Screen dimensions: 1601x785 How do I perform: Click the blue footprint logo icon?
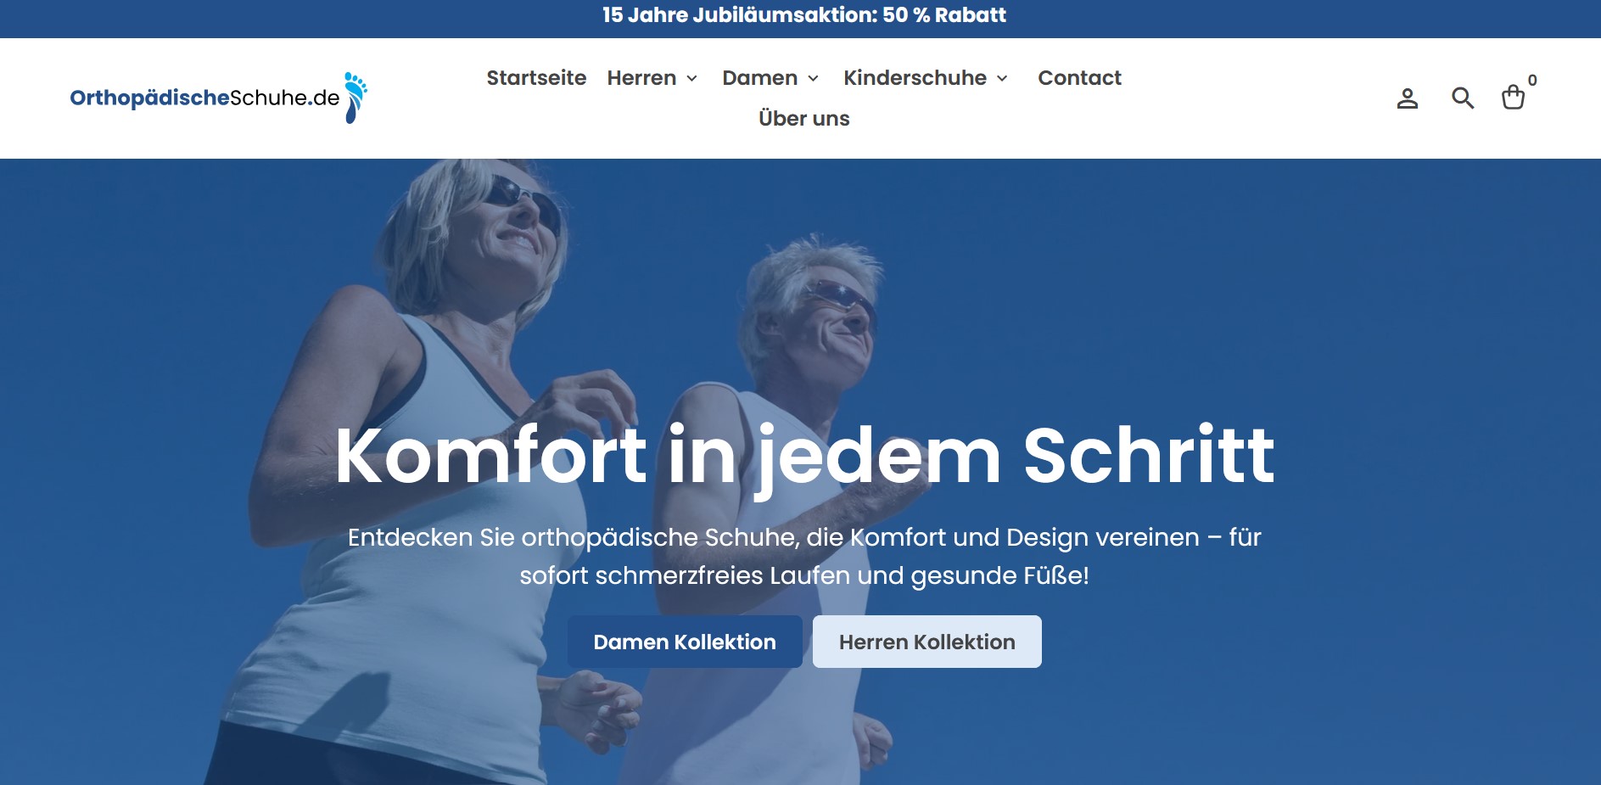pos(355,98)
